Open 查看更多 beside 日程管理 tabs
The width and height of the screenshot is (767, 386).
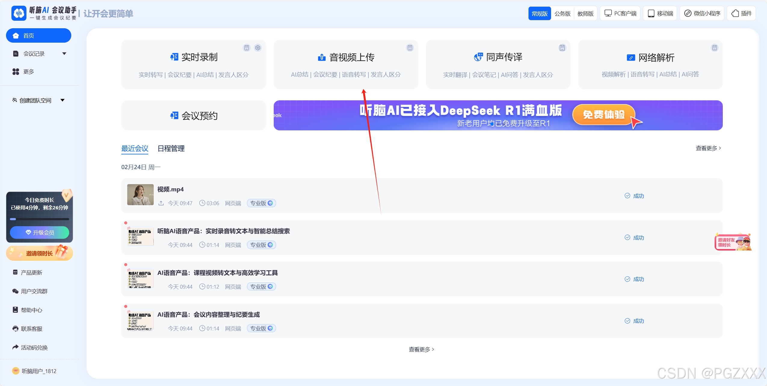(708, 148)
